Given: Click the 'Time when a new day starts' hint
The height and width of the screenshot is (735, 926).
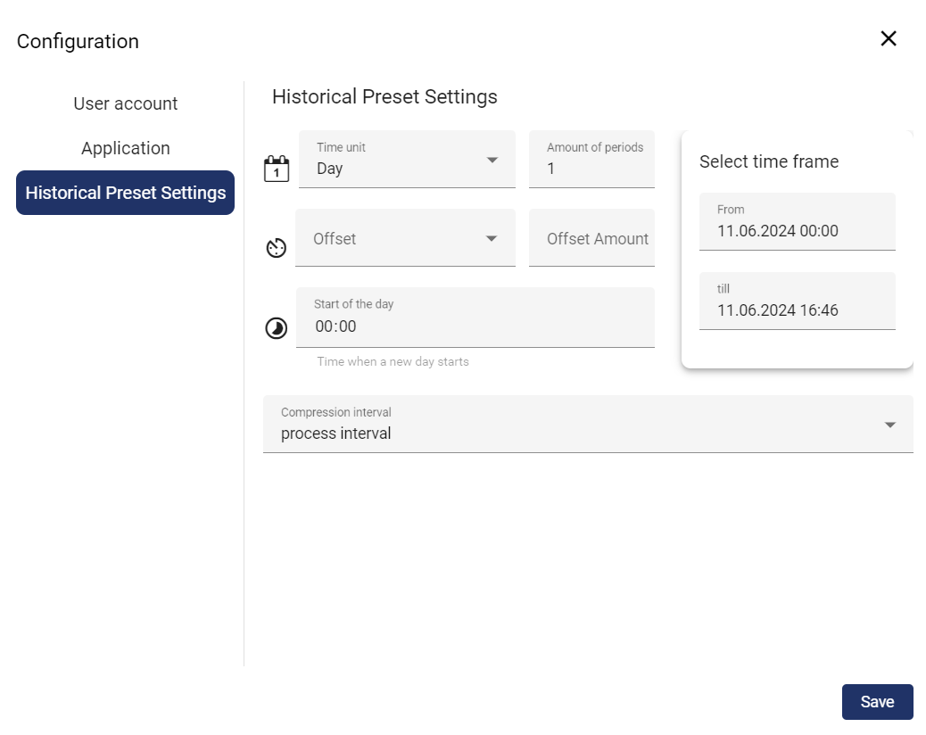Looking at the screenshot, I should (x=393, y=362).
